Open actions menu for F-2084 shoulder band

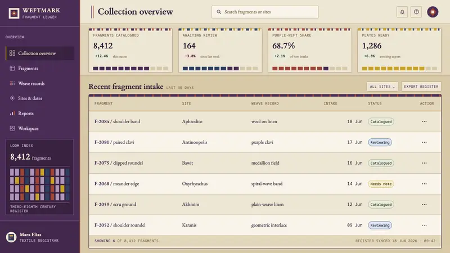(x=424, y=121)
